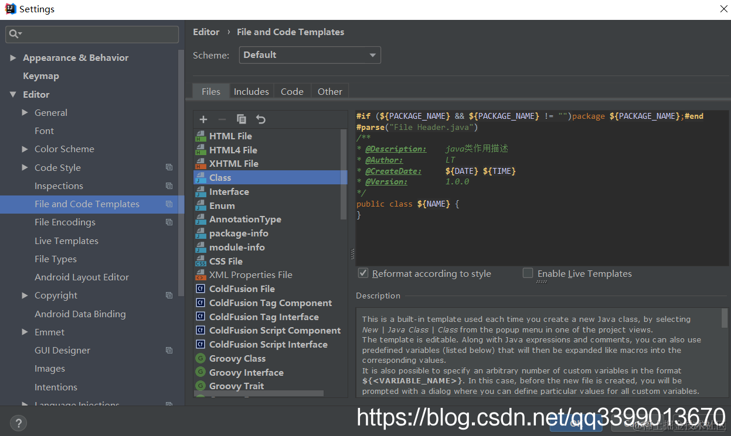Click the template list vertical scrollbar

pyautogui.click(x=344, y=174)
